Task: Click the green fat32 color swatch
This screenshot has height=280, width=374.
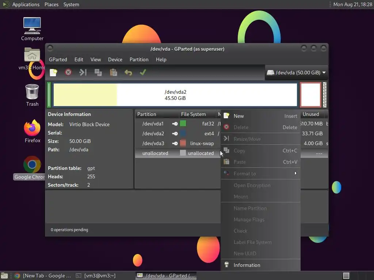Action: pyautogui.click(x=183, y=123)
